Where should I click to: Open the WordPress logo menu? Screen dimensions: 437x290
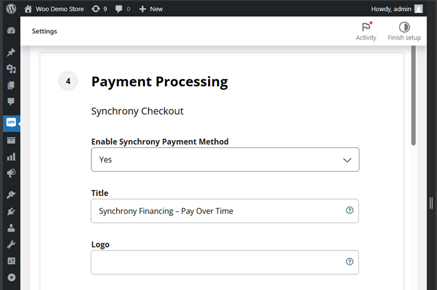(x=12, y=9)
